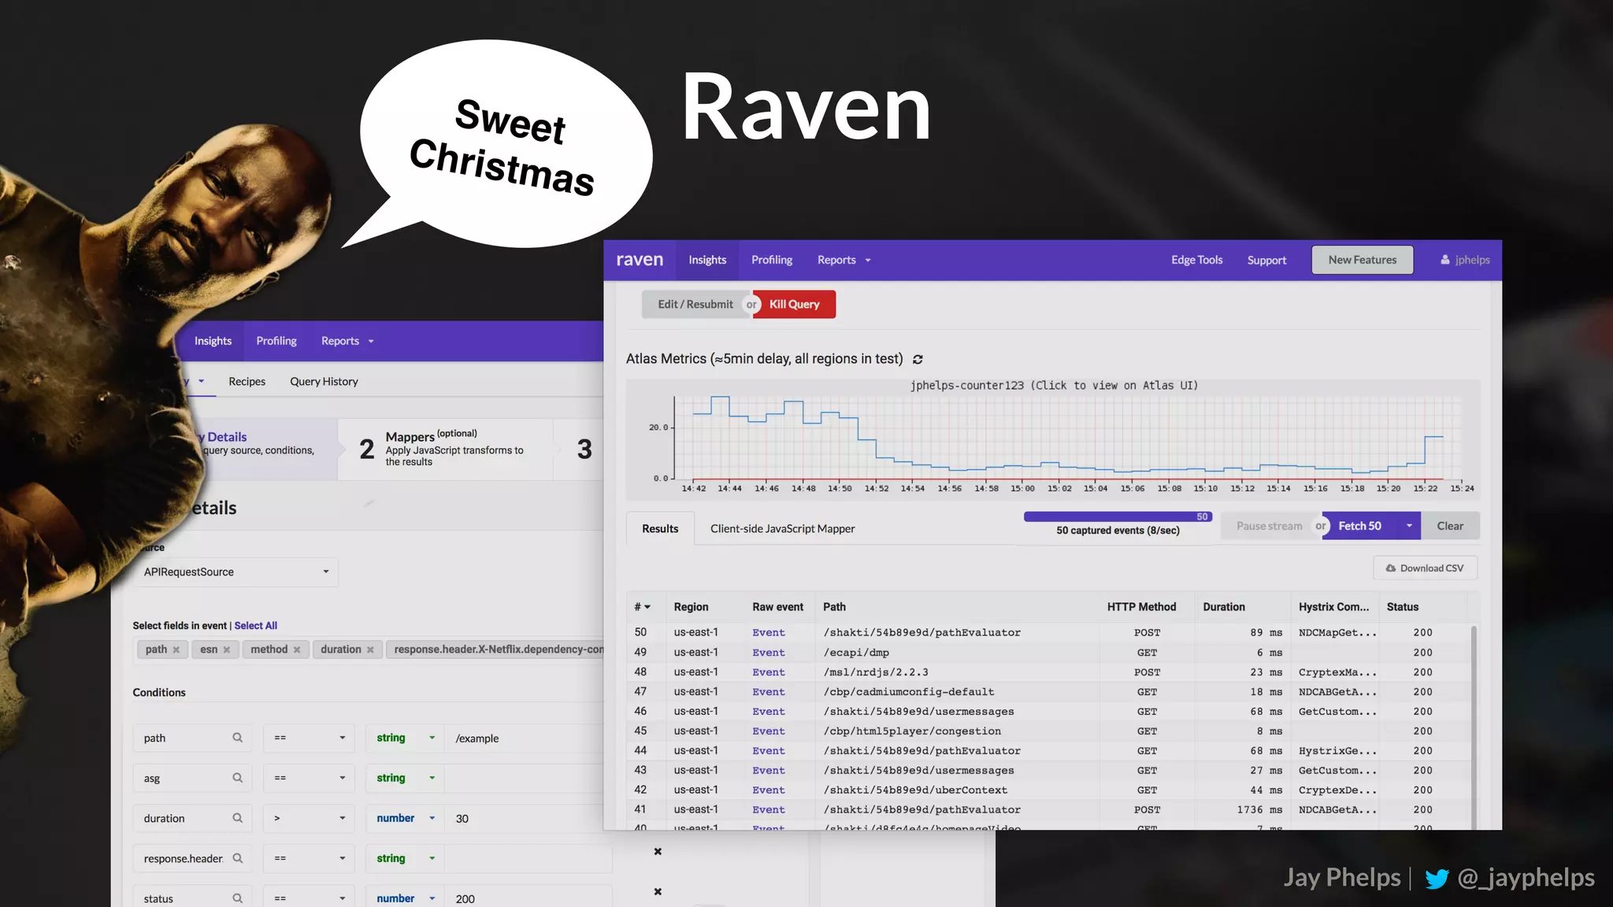Remove the duration field tag
Image resolution: width=1613 pixels, height=907 pixels.
point(370,650)
